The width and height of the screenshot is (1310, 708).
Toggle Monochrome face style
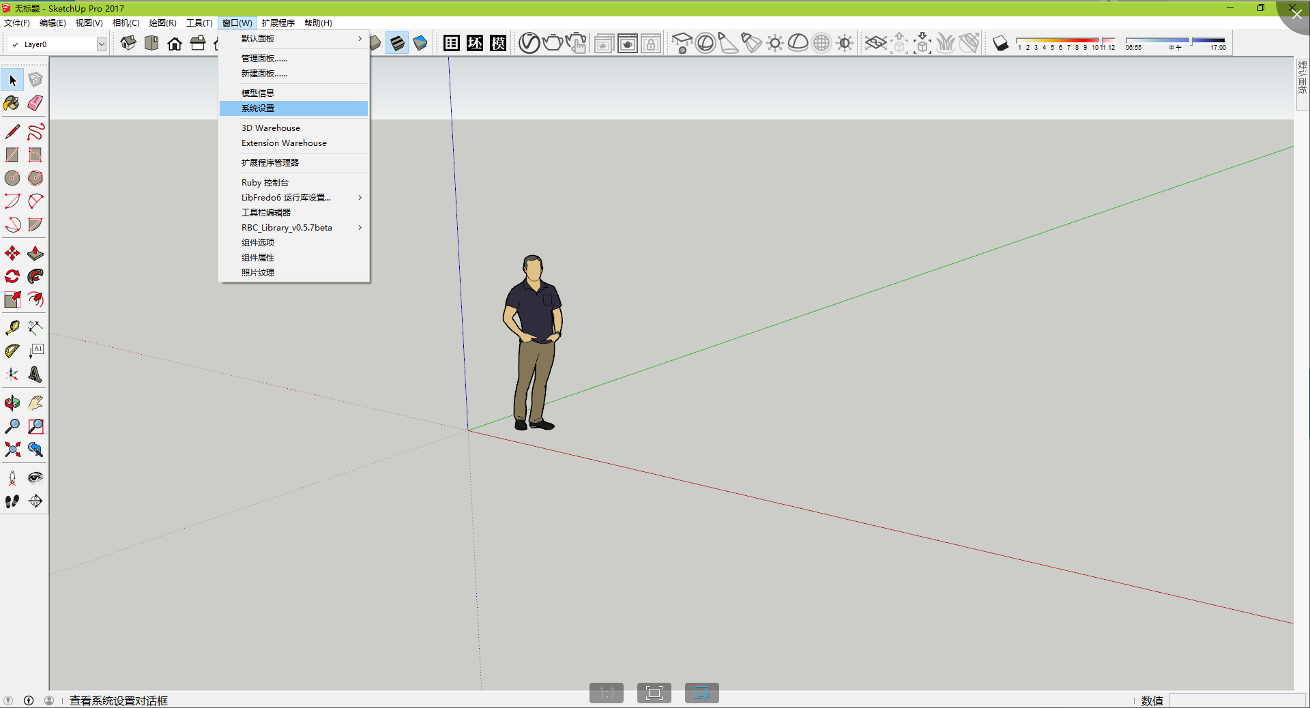[x=420, y=44]
